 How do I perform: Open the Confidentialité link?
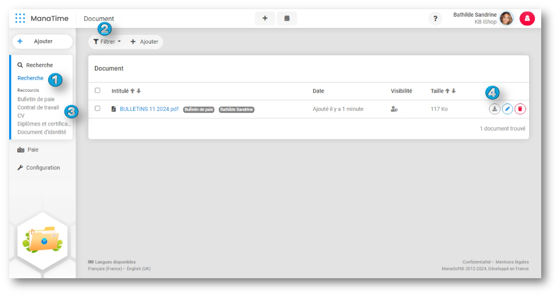[476, 262]
